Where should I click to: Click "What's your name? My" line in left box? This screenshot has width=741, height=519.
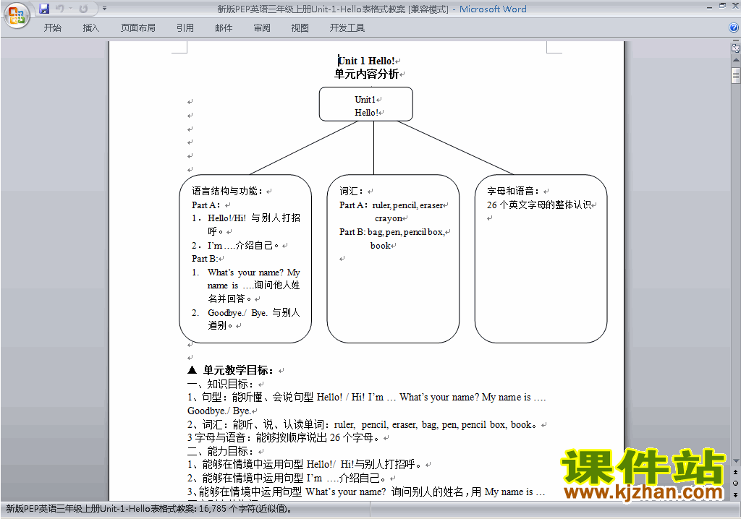246,273
